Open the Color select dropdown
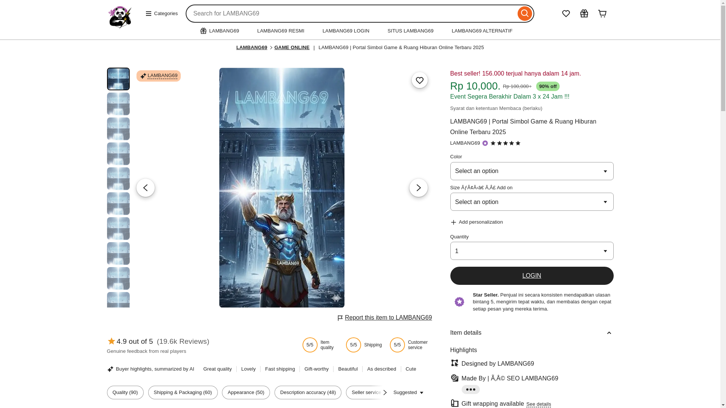Screen dimensions: 726x408 (531, 171)
